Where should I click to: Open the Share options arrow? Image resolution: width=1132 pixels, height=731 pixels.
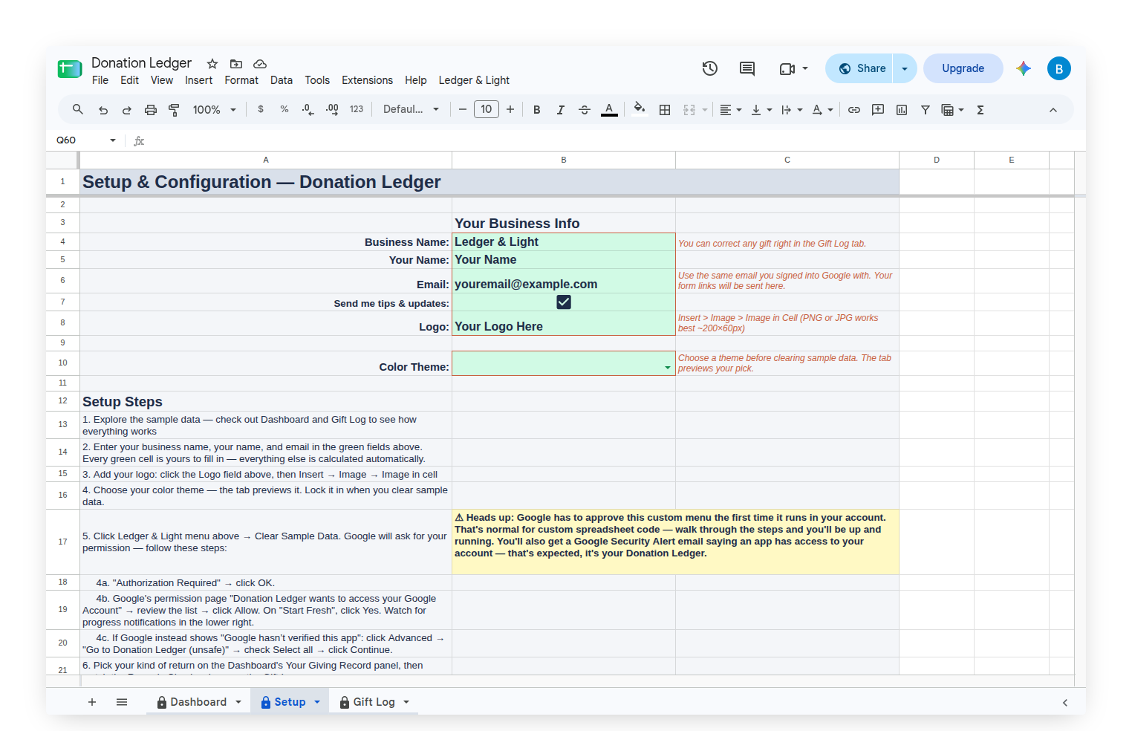pyautogui.click(x=905, y=68)
